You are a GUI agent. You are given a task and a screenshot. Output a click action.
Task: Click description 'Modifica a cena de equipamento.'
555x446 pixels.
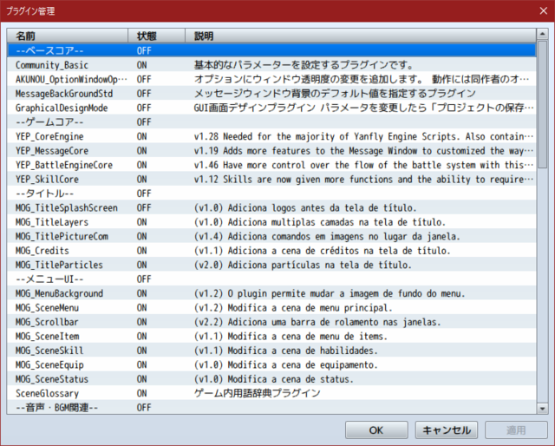[285, 365]
